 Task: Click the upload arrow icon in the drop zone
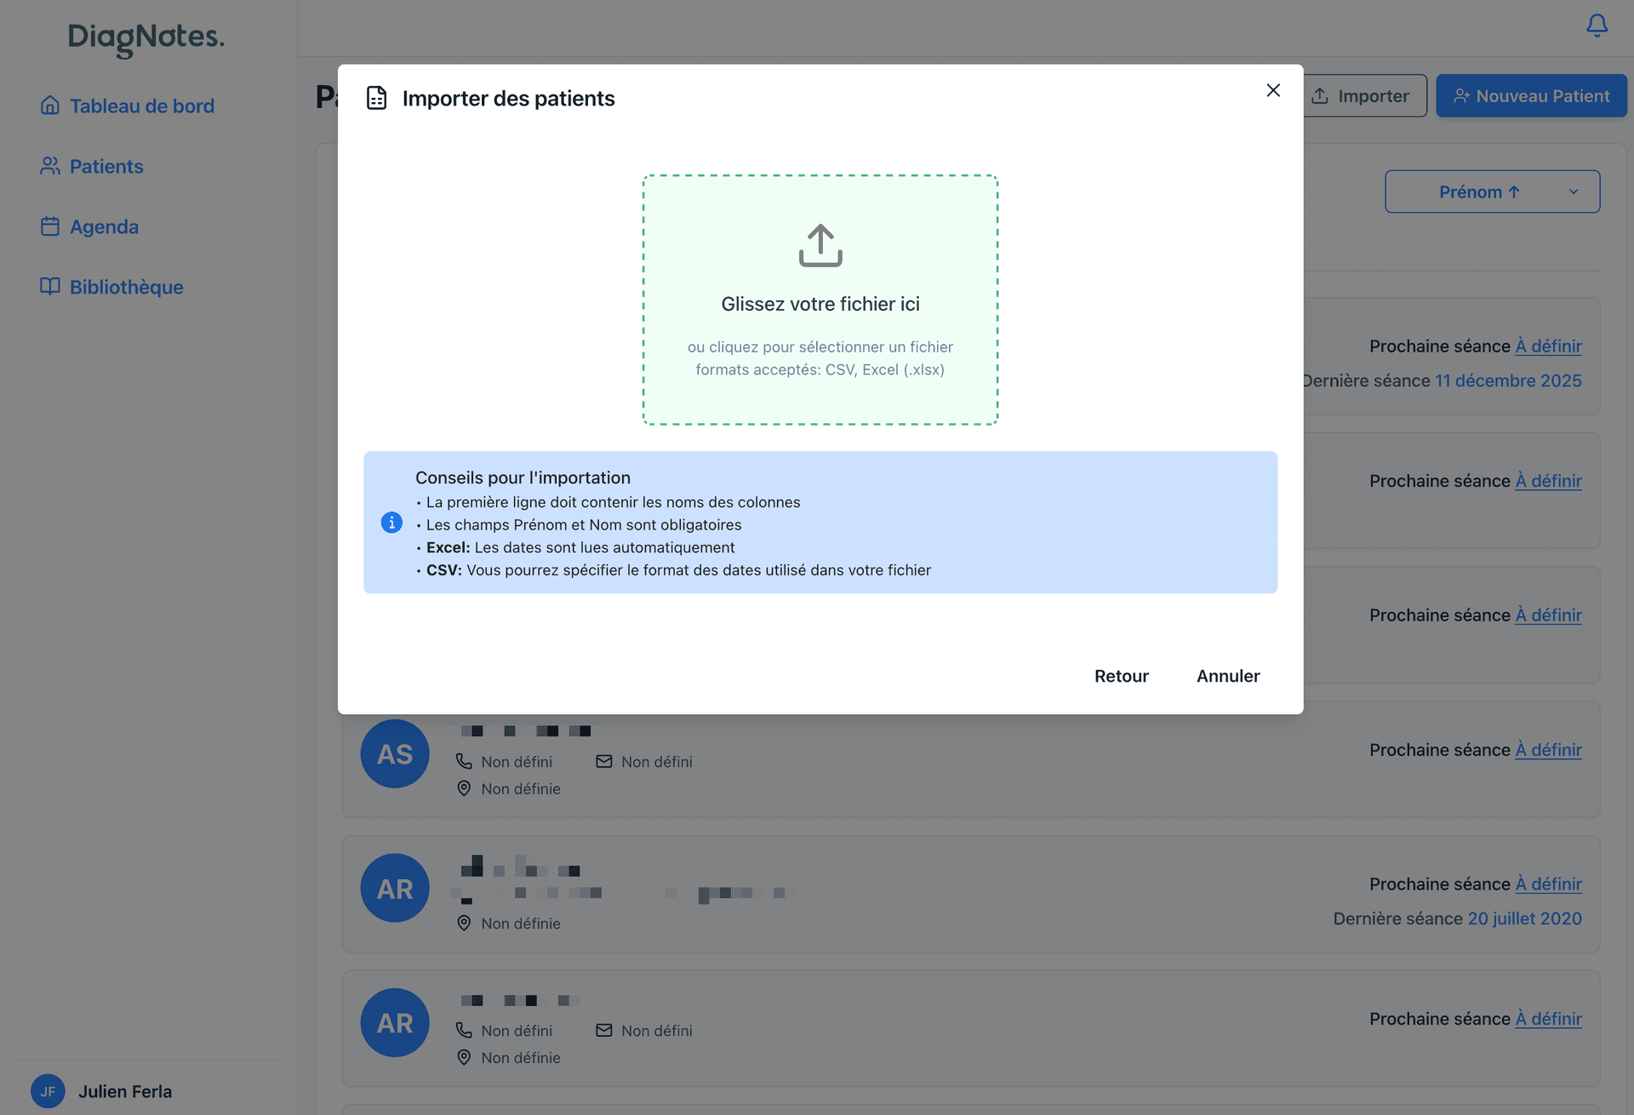820,244
